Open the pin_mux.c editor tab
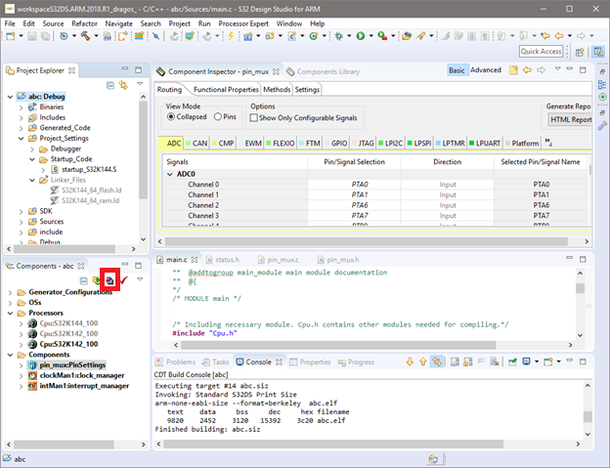The image size is (610, 468). pos(279,260)
